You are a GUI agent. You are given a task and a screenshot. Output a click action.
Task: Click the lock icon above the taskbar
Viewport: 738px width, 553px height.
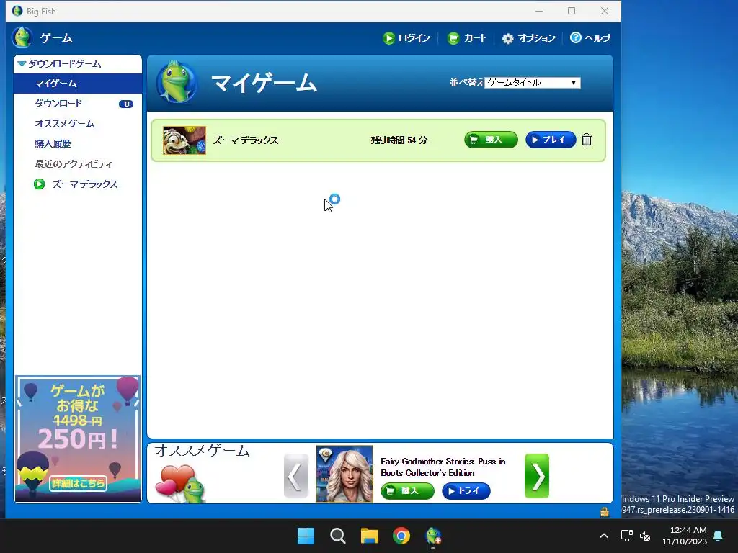click(605, 512)
